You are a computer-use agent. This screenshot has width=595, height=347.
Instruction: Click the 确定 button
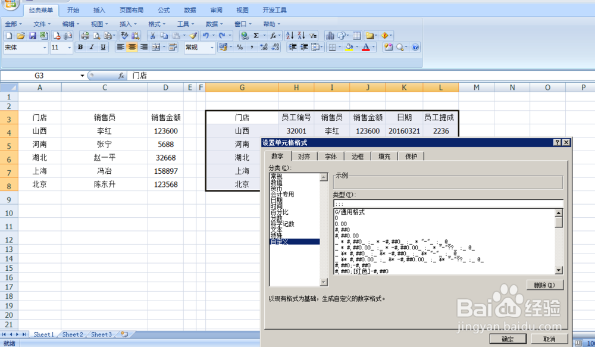click(508, 339)
